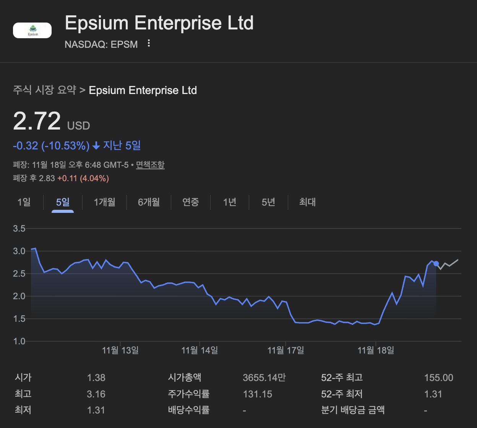Select the 연중 year-to-date tab
477x428 pixels.
190,202
